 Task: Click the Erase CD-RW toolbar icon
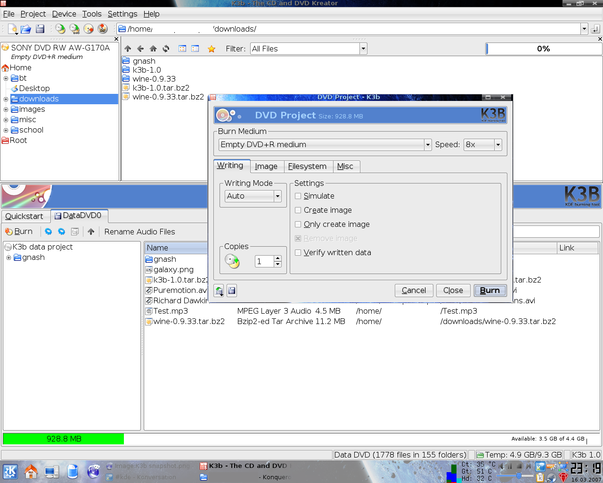[x=89, y=29]
